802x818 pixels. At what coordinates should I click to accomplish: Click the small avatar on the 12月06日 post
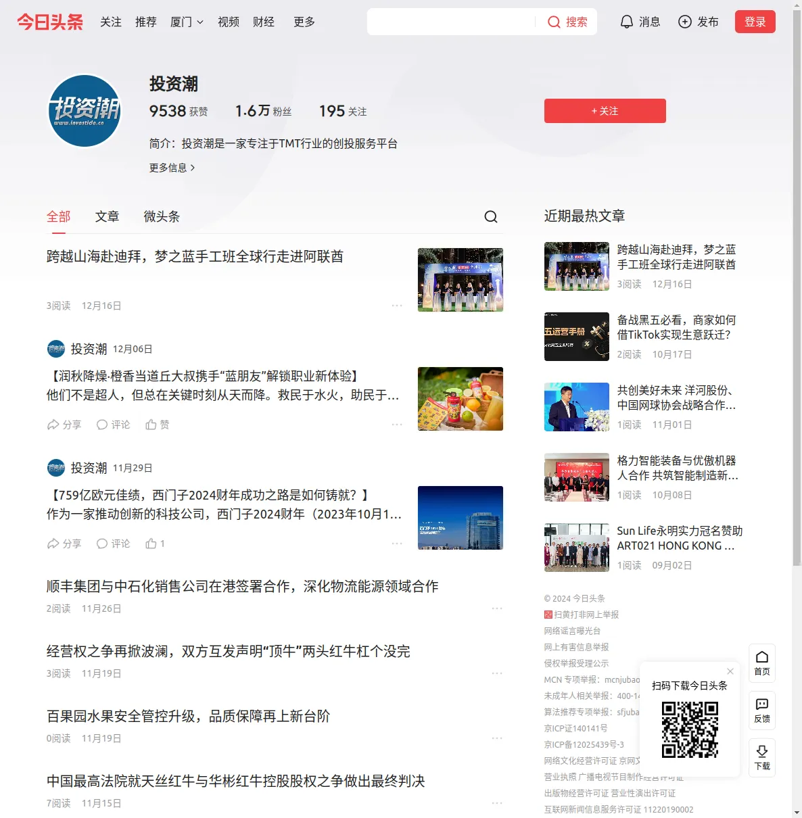pos(56,349)
